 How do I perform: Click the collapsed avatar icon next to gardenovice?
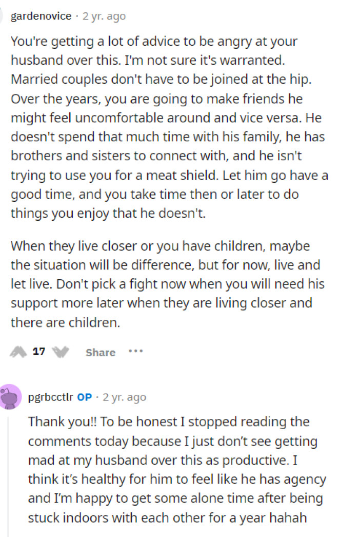(3, 15)
